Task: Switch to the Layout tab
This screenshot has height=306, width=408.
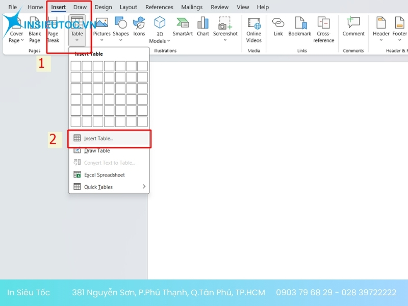Action: coord(128,7)
